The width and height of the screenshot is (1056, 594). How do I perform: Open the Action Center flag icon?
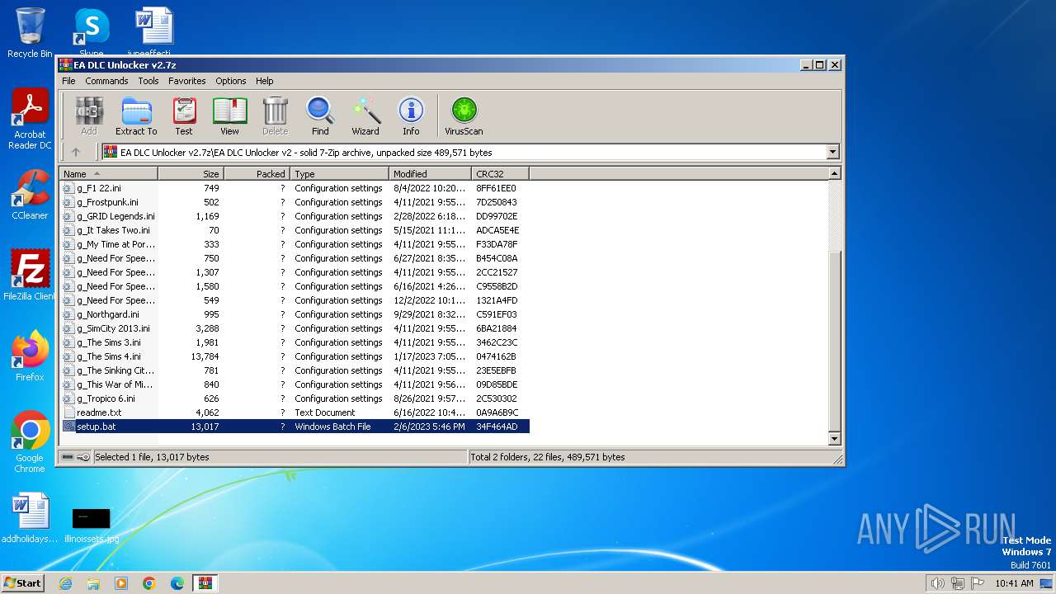977,583
